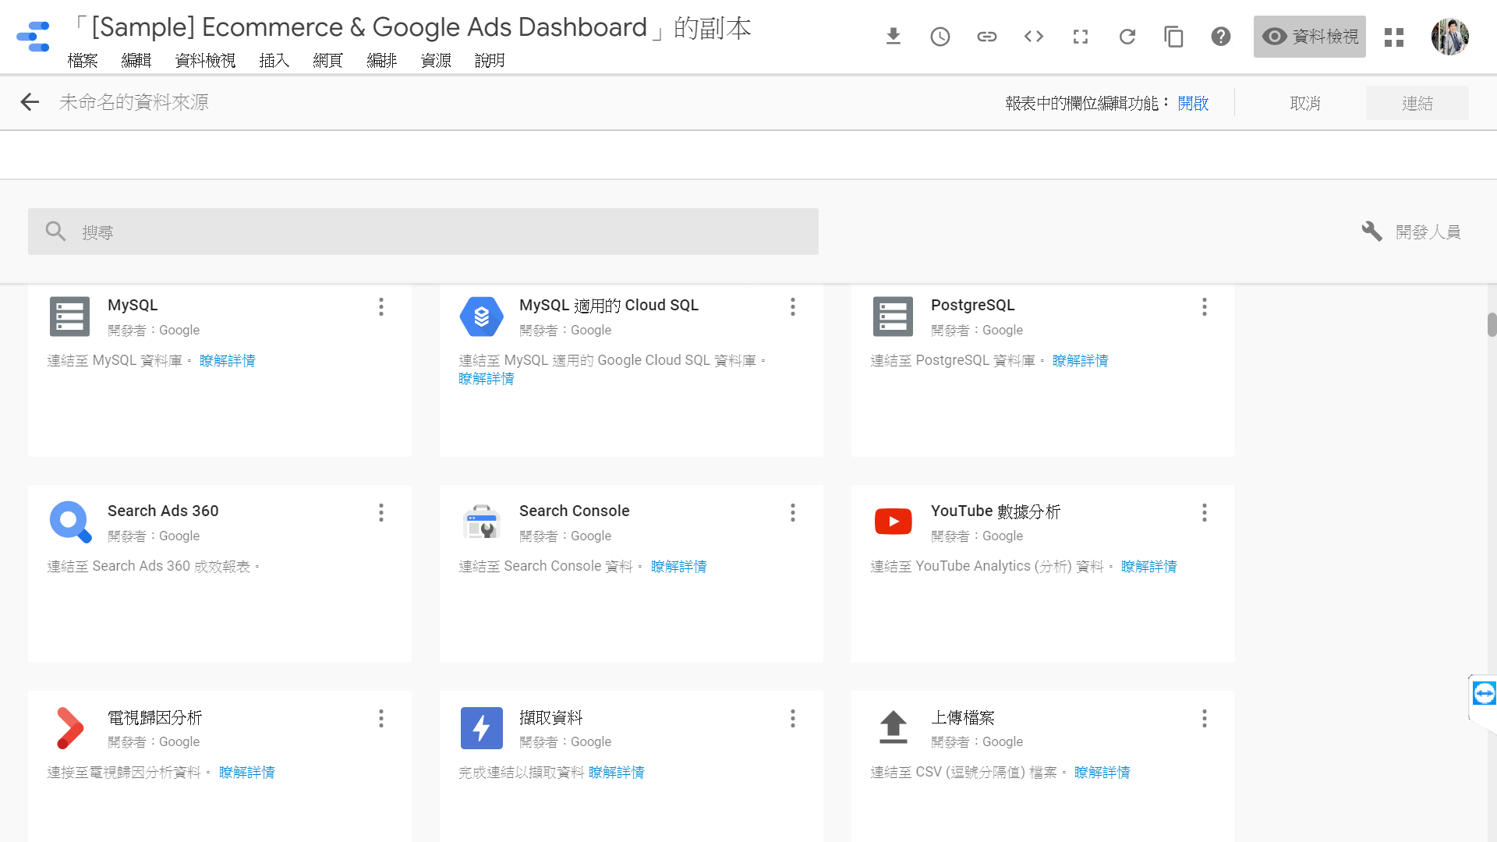Image resolution: width=1497 pixels, height=842 pixels.
Task: Click the 搜尋 connector search field
Action: pyautogui.click(x=423, y=232)
